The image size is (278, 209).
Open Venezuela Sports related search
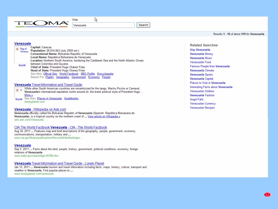pyautogui.click(x=202, y=75)
